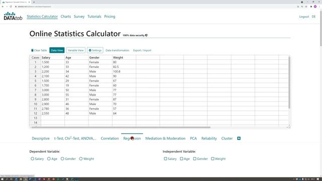Viewport: 322px width, 181px height.
Task: Check Salary as independent variable
Action: click(166, 159)
